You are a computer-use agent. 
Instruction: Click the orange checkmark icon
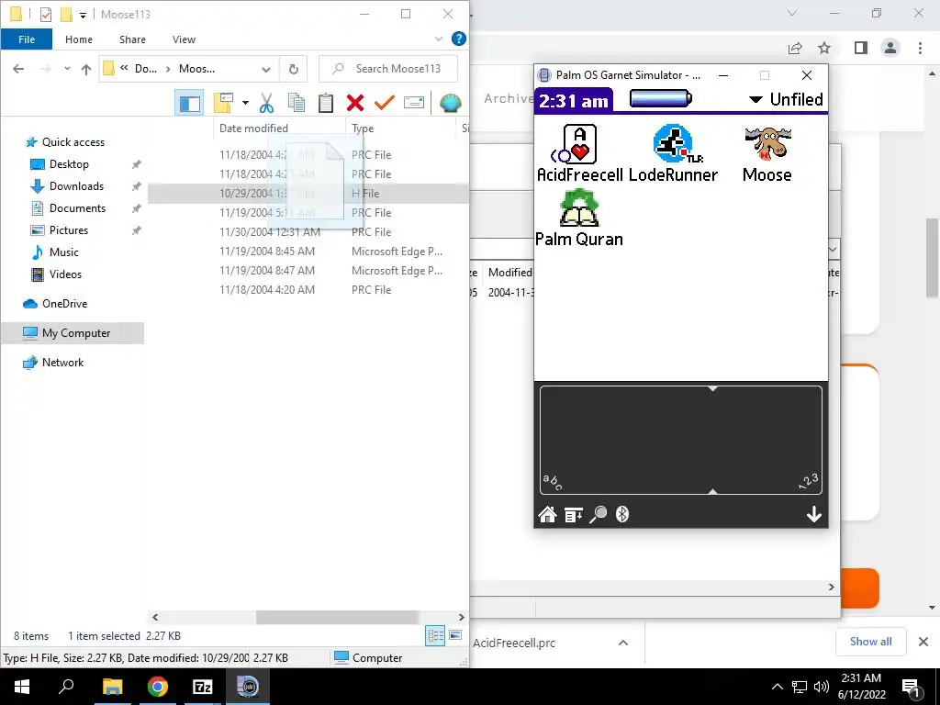384,103
